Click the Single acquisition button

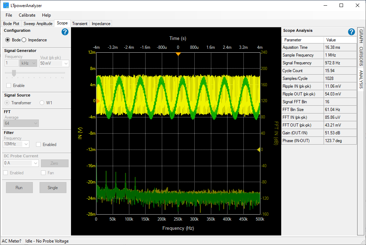(53, 188)
